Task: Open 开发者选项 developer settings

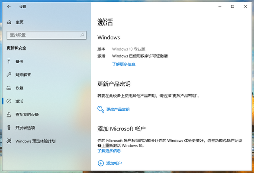Action: [x=25, y=128]
